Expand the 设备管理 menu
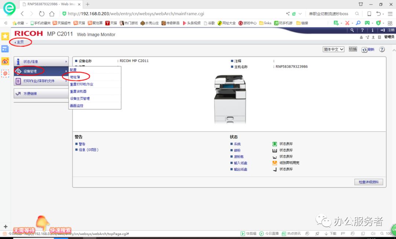 [41, 71]
